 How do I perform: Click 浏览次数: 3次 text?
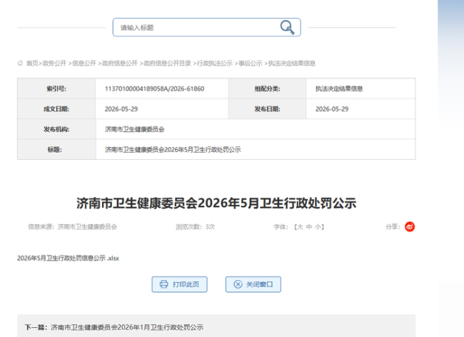pos(196,227)
